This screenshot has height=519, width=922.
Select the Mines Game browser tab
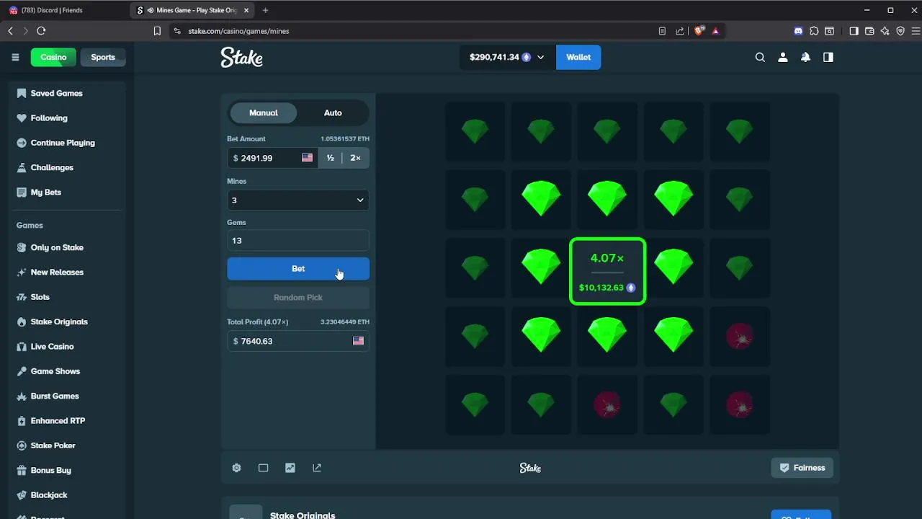click(x=193, y=10)
